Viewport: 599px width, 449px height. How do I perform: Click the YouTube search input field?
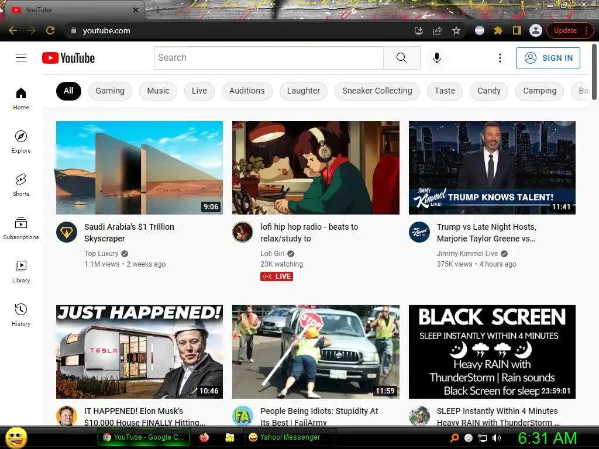click(x=268, y=58)
